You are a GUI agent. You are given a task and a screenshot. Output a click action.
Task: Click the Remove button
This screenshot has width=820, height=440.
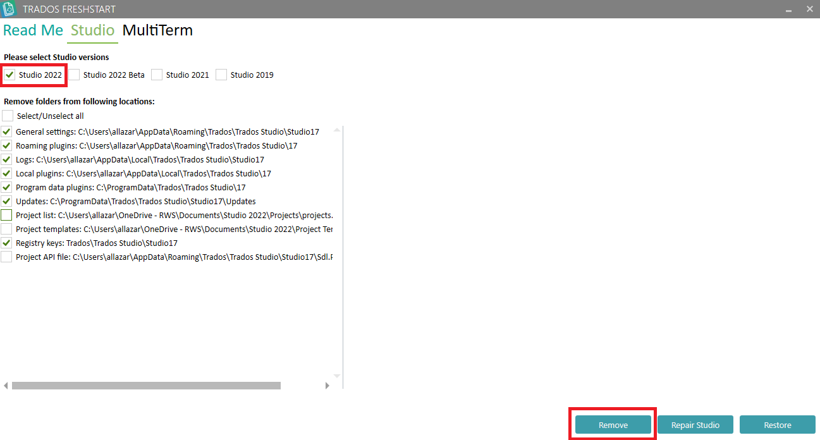pos(613,425)
